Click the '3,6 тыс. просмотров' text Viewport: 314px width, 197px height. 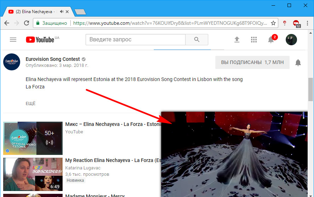[87, 174]
